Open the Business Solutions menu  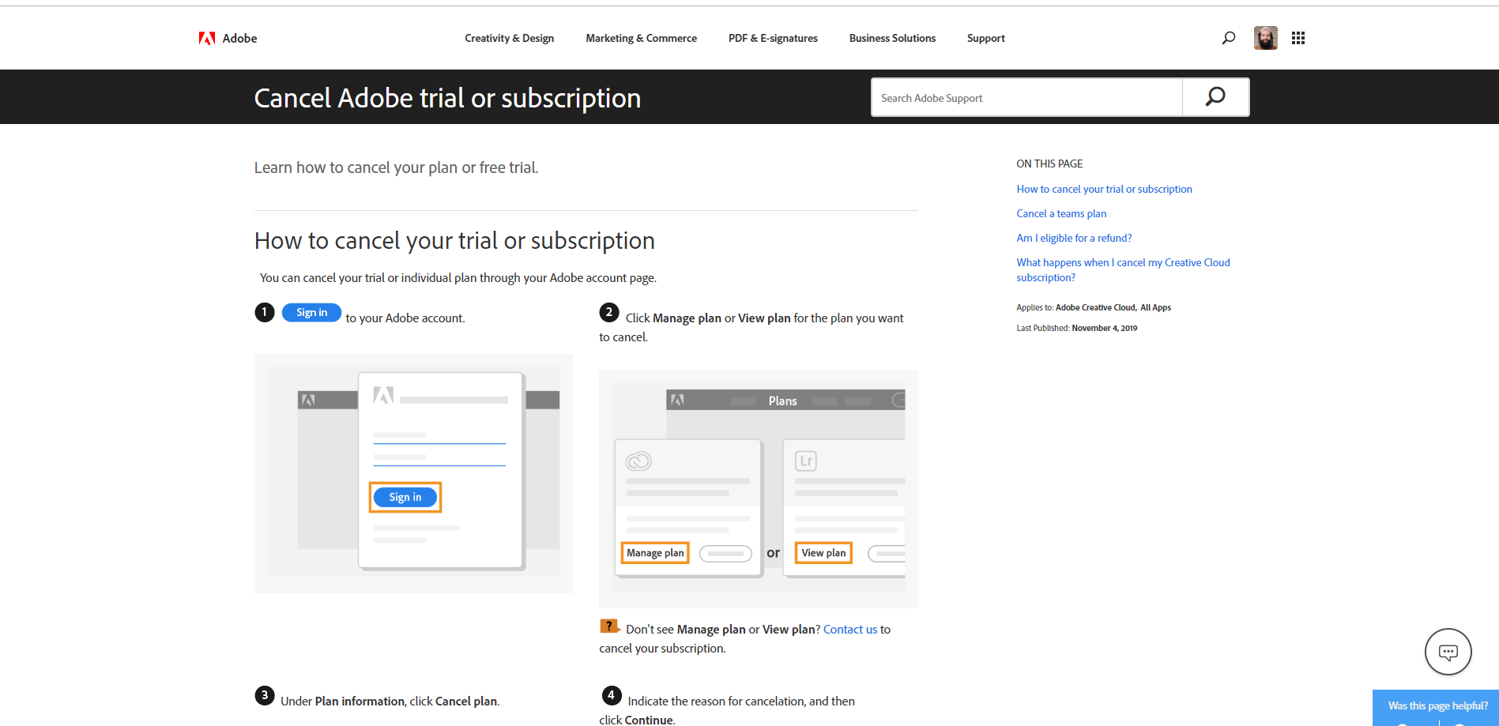pos(892,38)
